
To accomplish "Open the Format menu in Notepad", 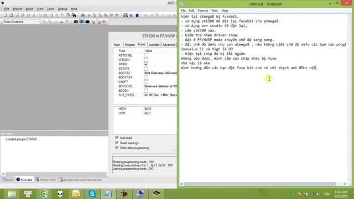I will click(203, 11).
